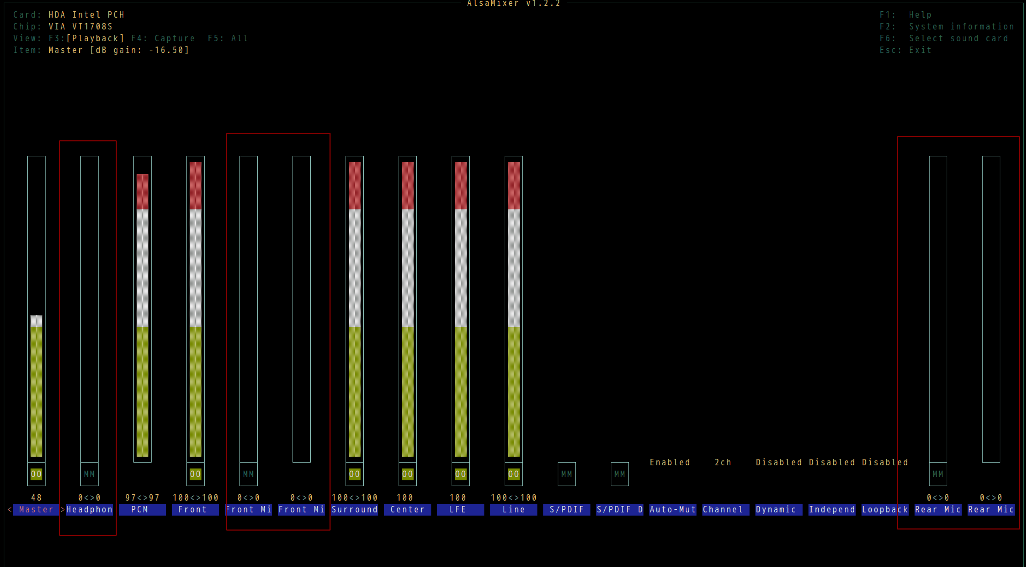1026x567 pixels.
Task: Open F1 Help
Action: pyautogui.click(x=905, y=15)
